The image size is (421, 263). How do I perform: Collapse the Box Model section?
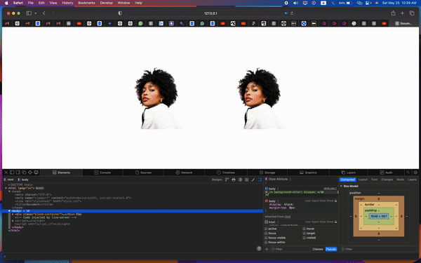pos(341,186)
